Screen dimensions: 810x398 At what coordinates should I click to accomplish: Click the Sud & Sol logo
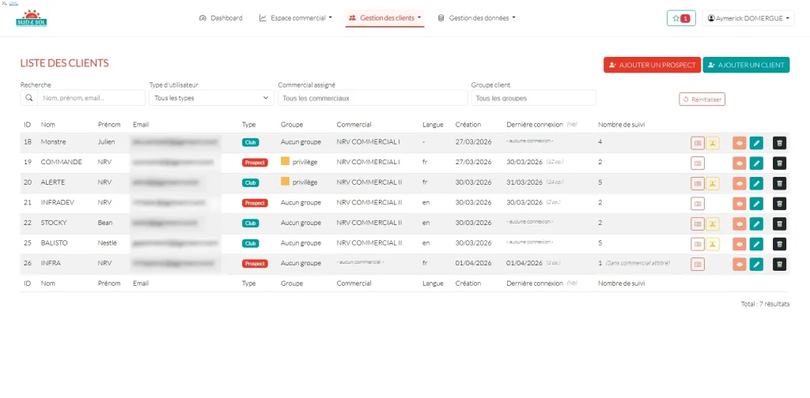[32, 18]
